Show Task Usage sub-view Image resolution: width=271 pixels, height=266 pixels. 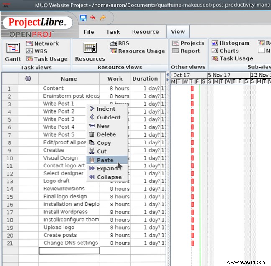point(232,58)
